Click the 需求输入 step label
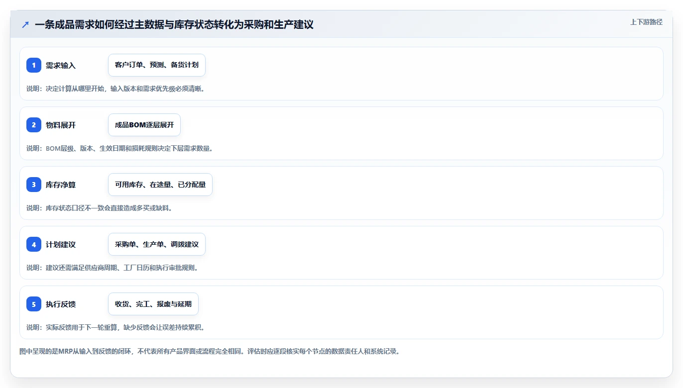Screen dimensions: 683x388 61,65
